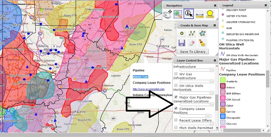The image size is (271, 137).
Task: Click the Legend scroll right arrow
Action: [x=264, y=131]
